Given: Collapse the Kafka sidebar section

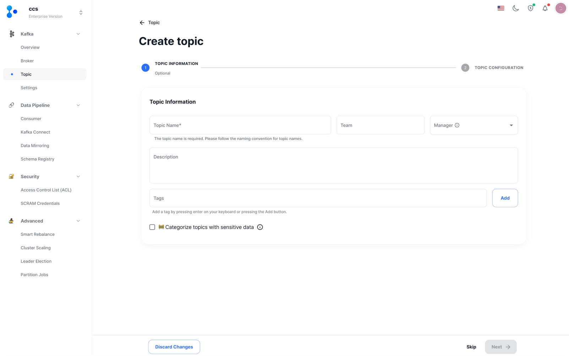Looking at the screenshot, I should point(78,34).
